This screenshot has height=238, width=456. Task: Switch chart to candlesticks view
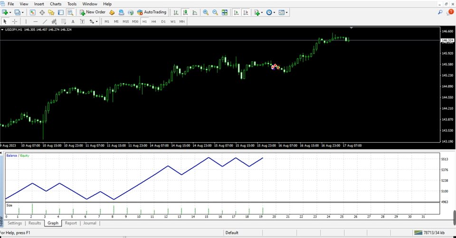tap(185, 12)
